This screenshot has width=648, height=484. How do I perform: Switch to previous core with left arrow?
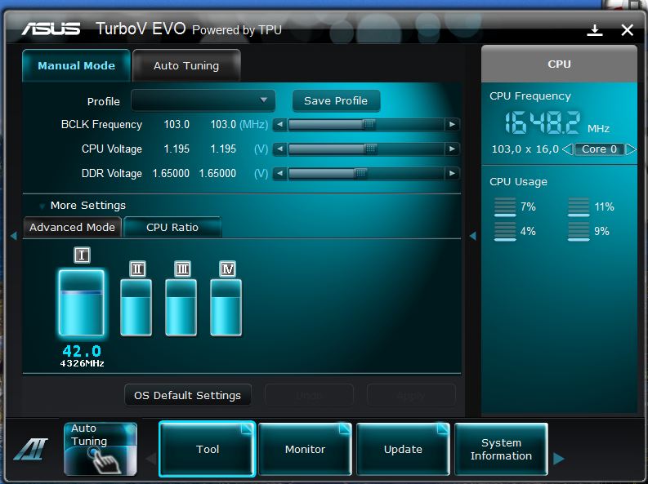(x=568, y=149)
